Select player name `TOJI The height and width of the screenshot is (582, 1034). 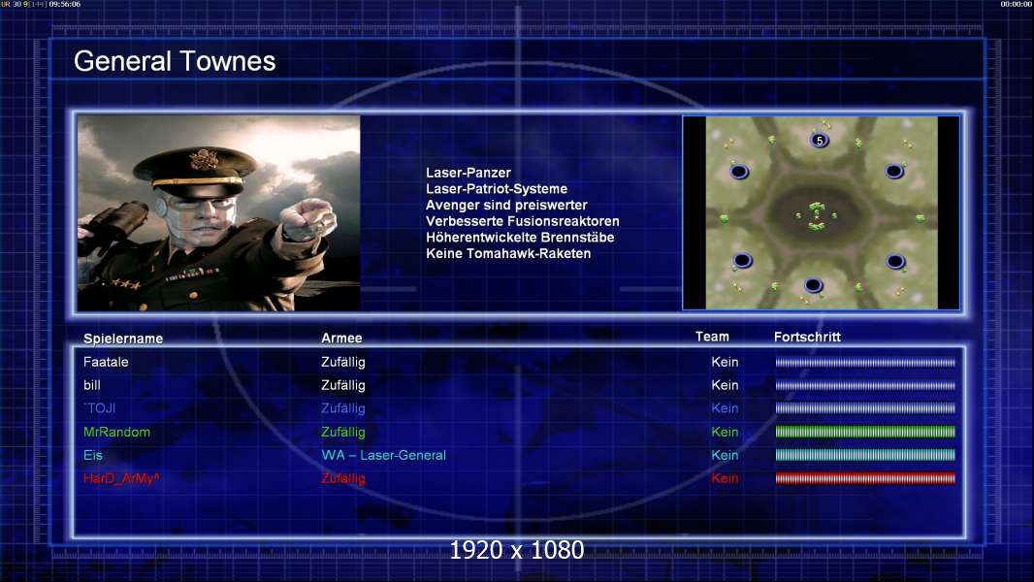pyautogui.click(x=100, y=408)
